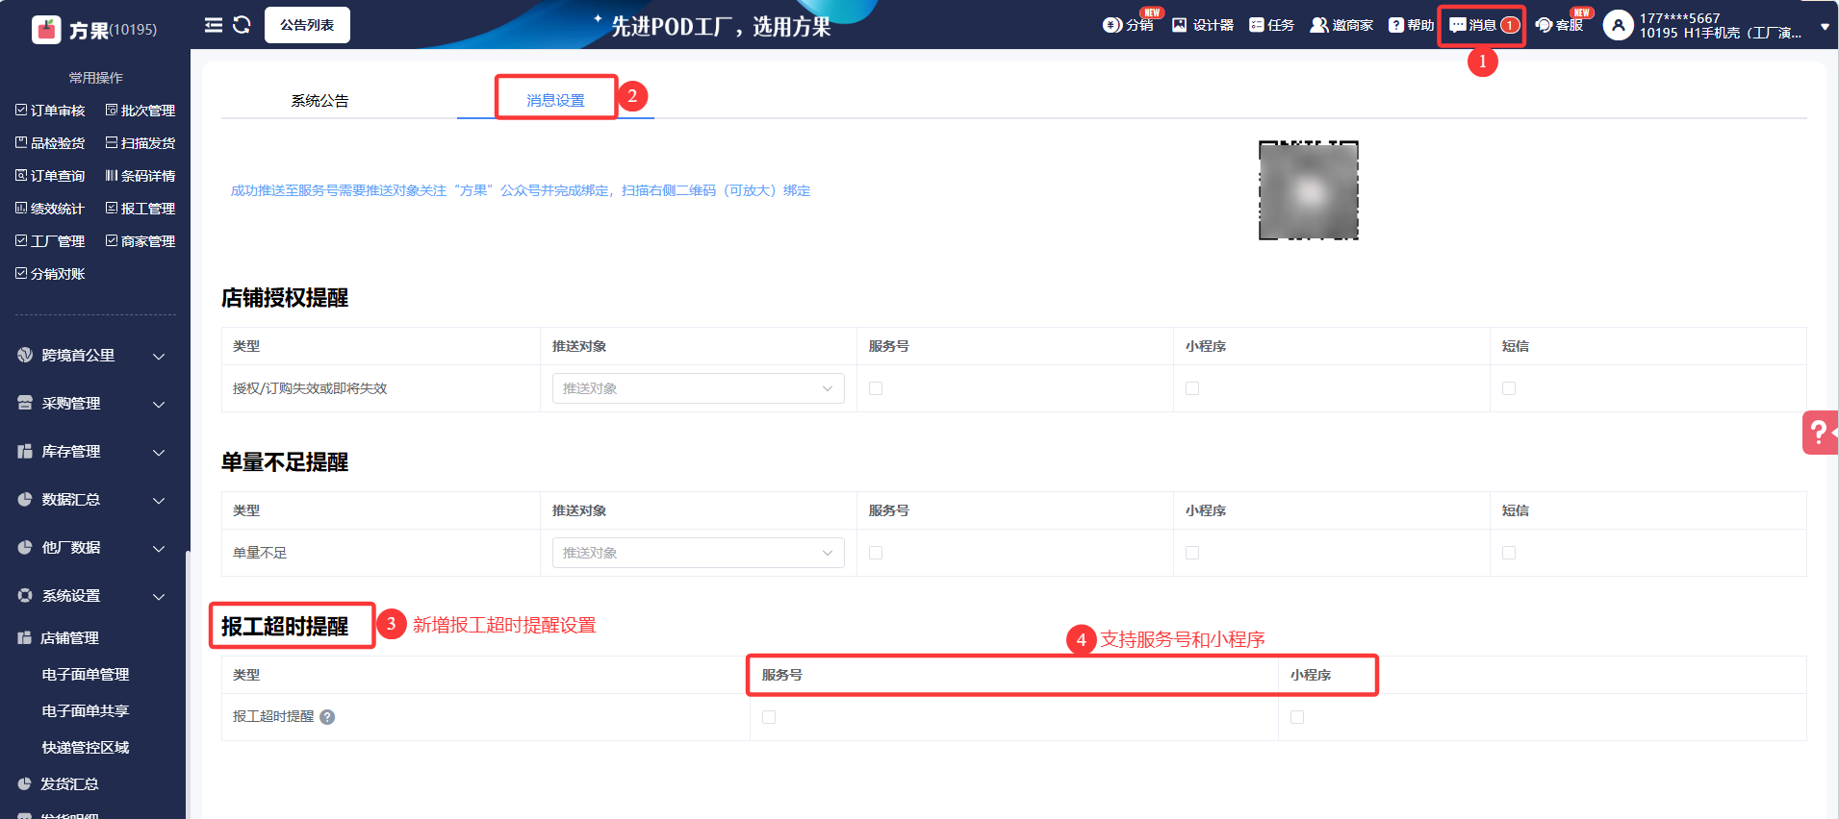Click the 绩效统计 chart icon
Screen dimensions: 1839x819
pos(21,208)
